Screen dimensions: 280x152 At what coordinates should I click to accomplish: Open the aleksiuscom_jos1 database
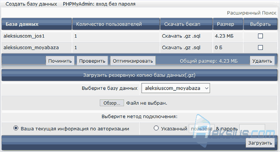[x=24, y=36]
